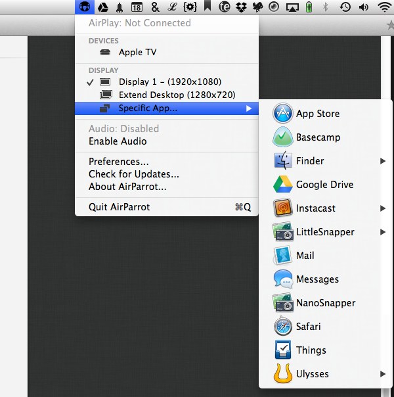Click the rocket icon in menu bar
This screenshot has width=394, height=397.
120,7
